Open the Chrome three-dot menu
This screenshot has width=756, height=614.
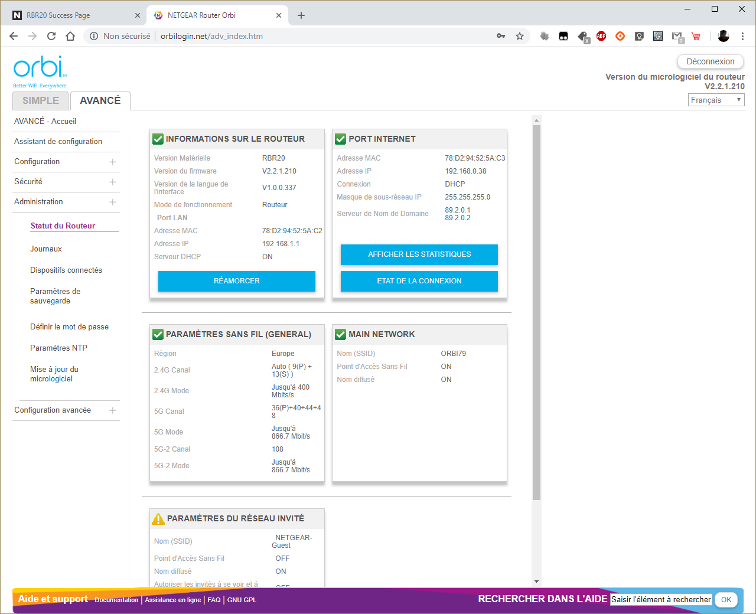pos(742,36)
